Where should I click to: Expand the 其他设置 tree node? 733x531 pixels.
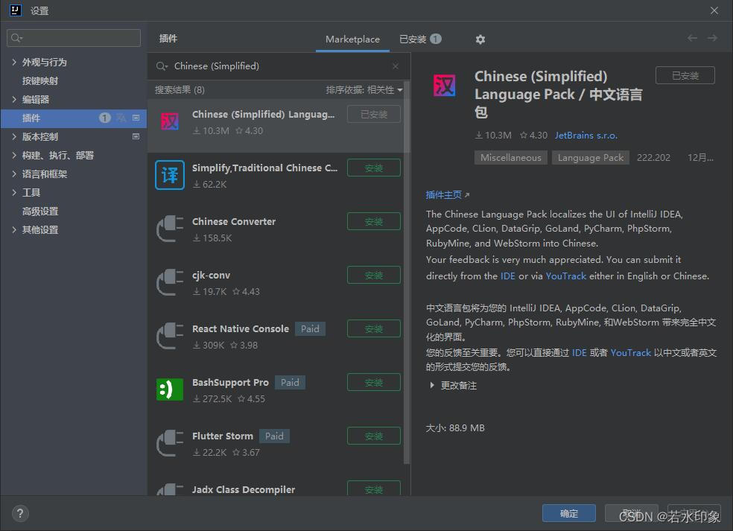pos(14,229)
